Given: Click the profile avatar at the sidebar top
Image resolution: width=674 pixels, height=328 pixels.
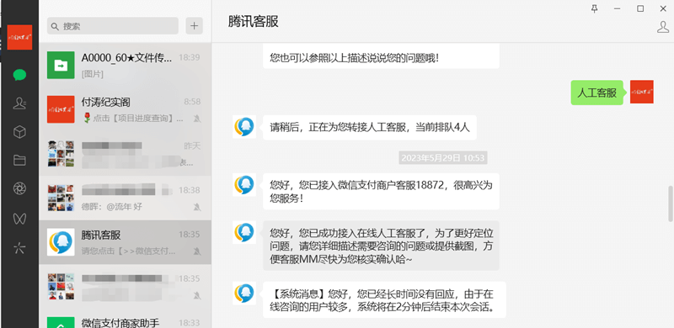Looking at the screenshot, I should click(19, 37).
